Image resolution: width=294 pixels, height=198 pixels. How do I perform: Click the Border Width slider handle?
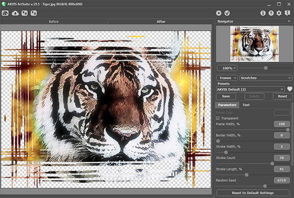pos(218,141)
